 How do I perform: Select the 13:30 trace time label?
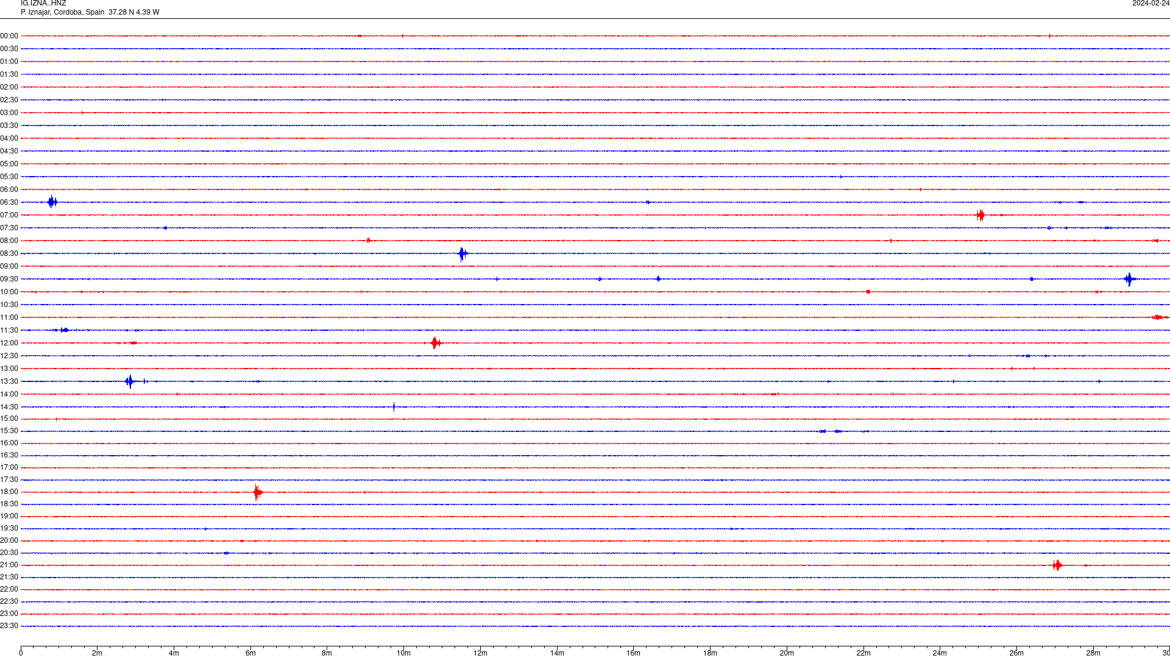pos(9,381)
